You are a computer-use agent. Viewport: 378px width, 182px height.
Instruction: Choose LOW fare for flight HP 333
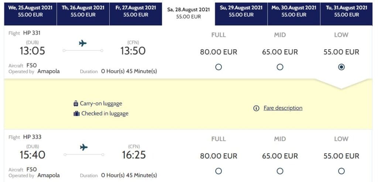point(341,171)
